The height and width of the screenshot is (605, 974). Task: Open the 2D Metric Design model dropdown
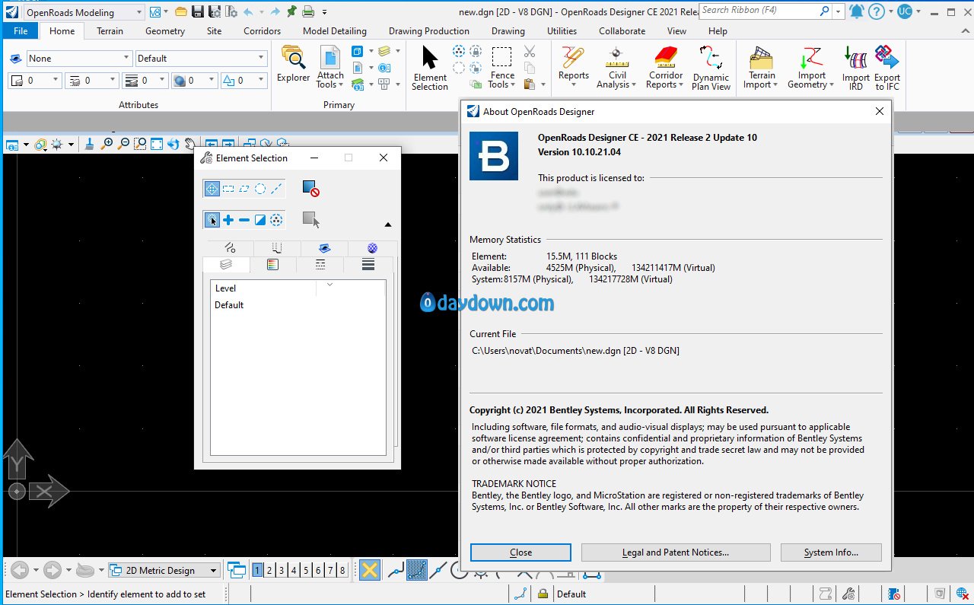164,570
